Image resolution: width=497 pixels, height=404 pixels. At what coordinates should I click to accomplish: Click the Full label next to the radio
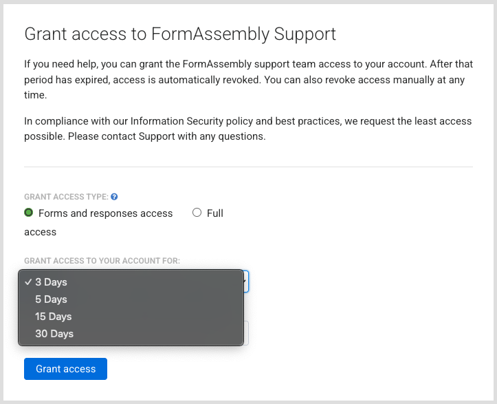215,213
